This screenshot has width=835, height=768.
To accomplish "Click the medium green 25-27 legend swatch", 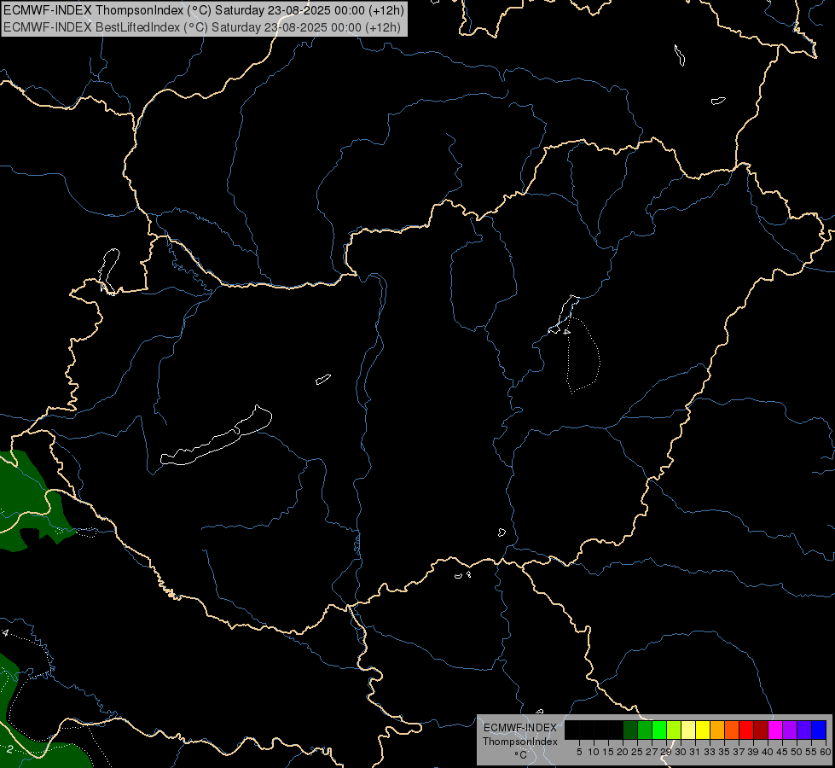I will (645, 730).
